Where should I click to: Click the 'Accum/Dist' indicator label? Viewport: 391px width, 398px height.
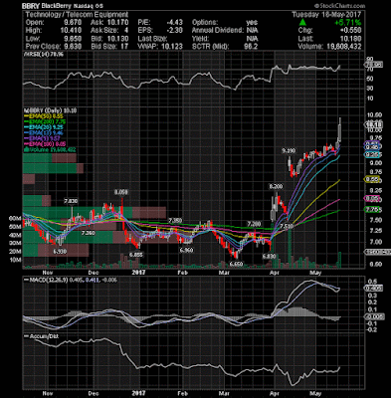44,336
